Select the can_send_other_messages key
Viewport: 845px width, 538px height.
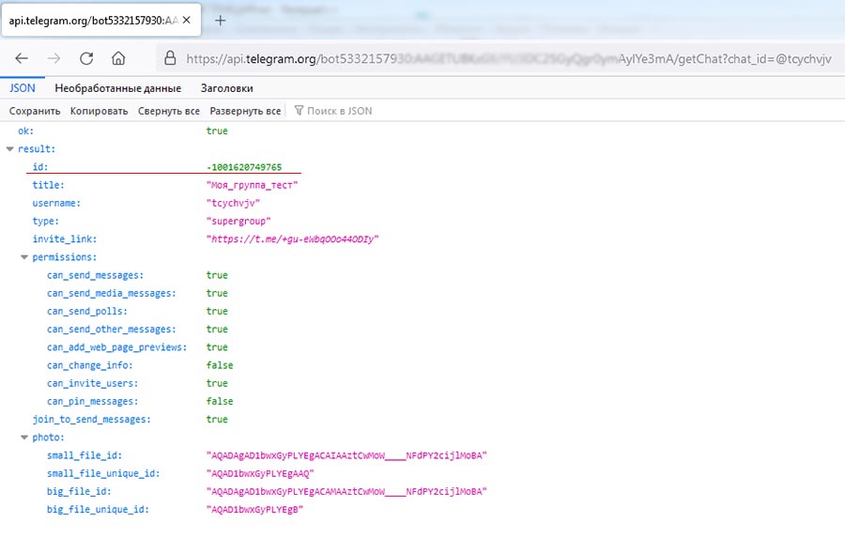pos(112,330)
